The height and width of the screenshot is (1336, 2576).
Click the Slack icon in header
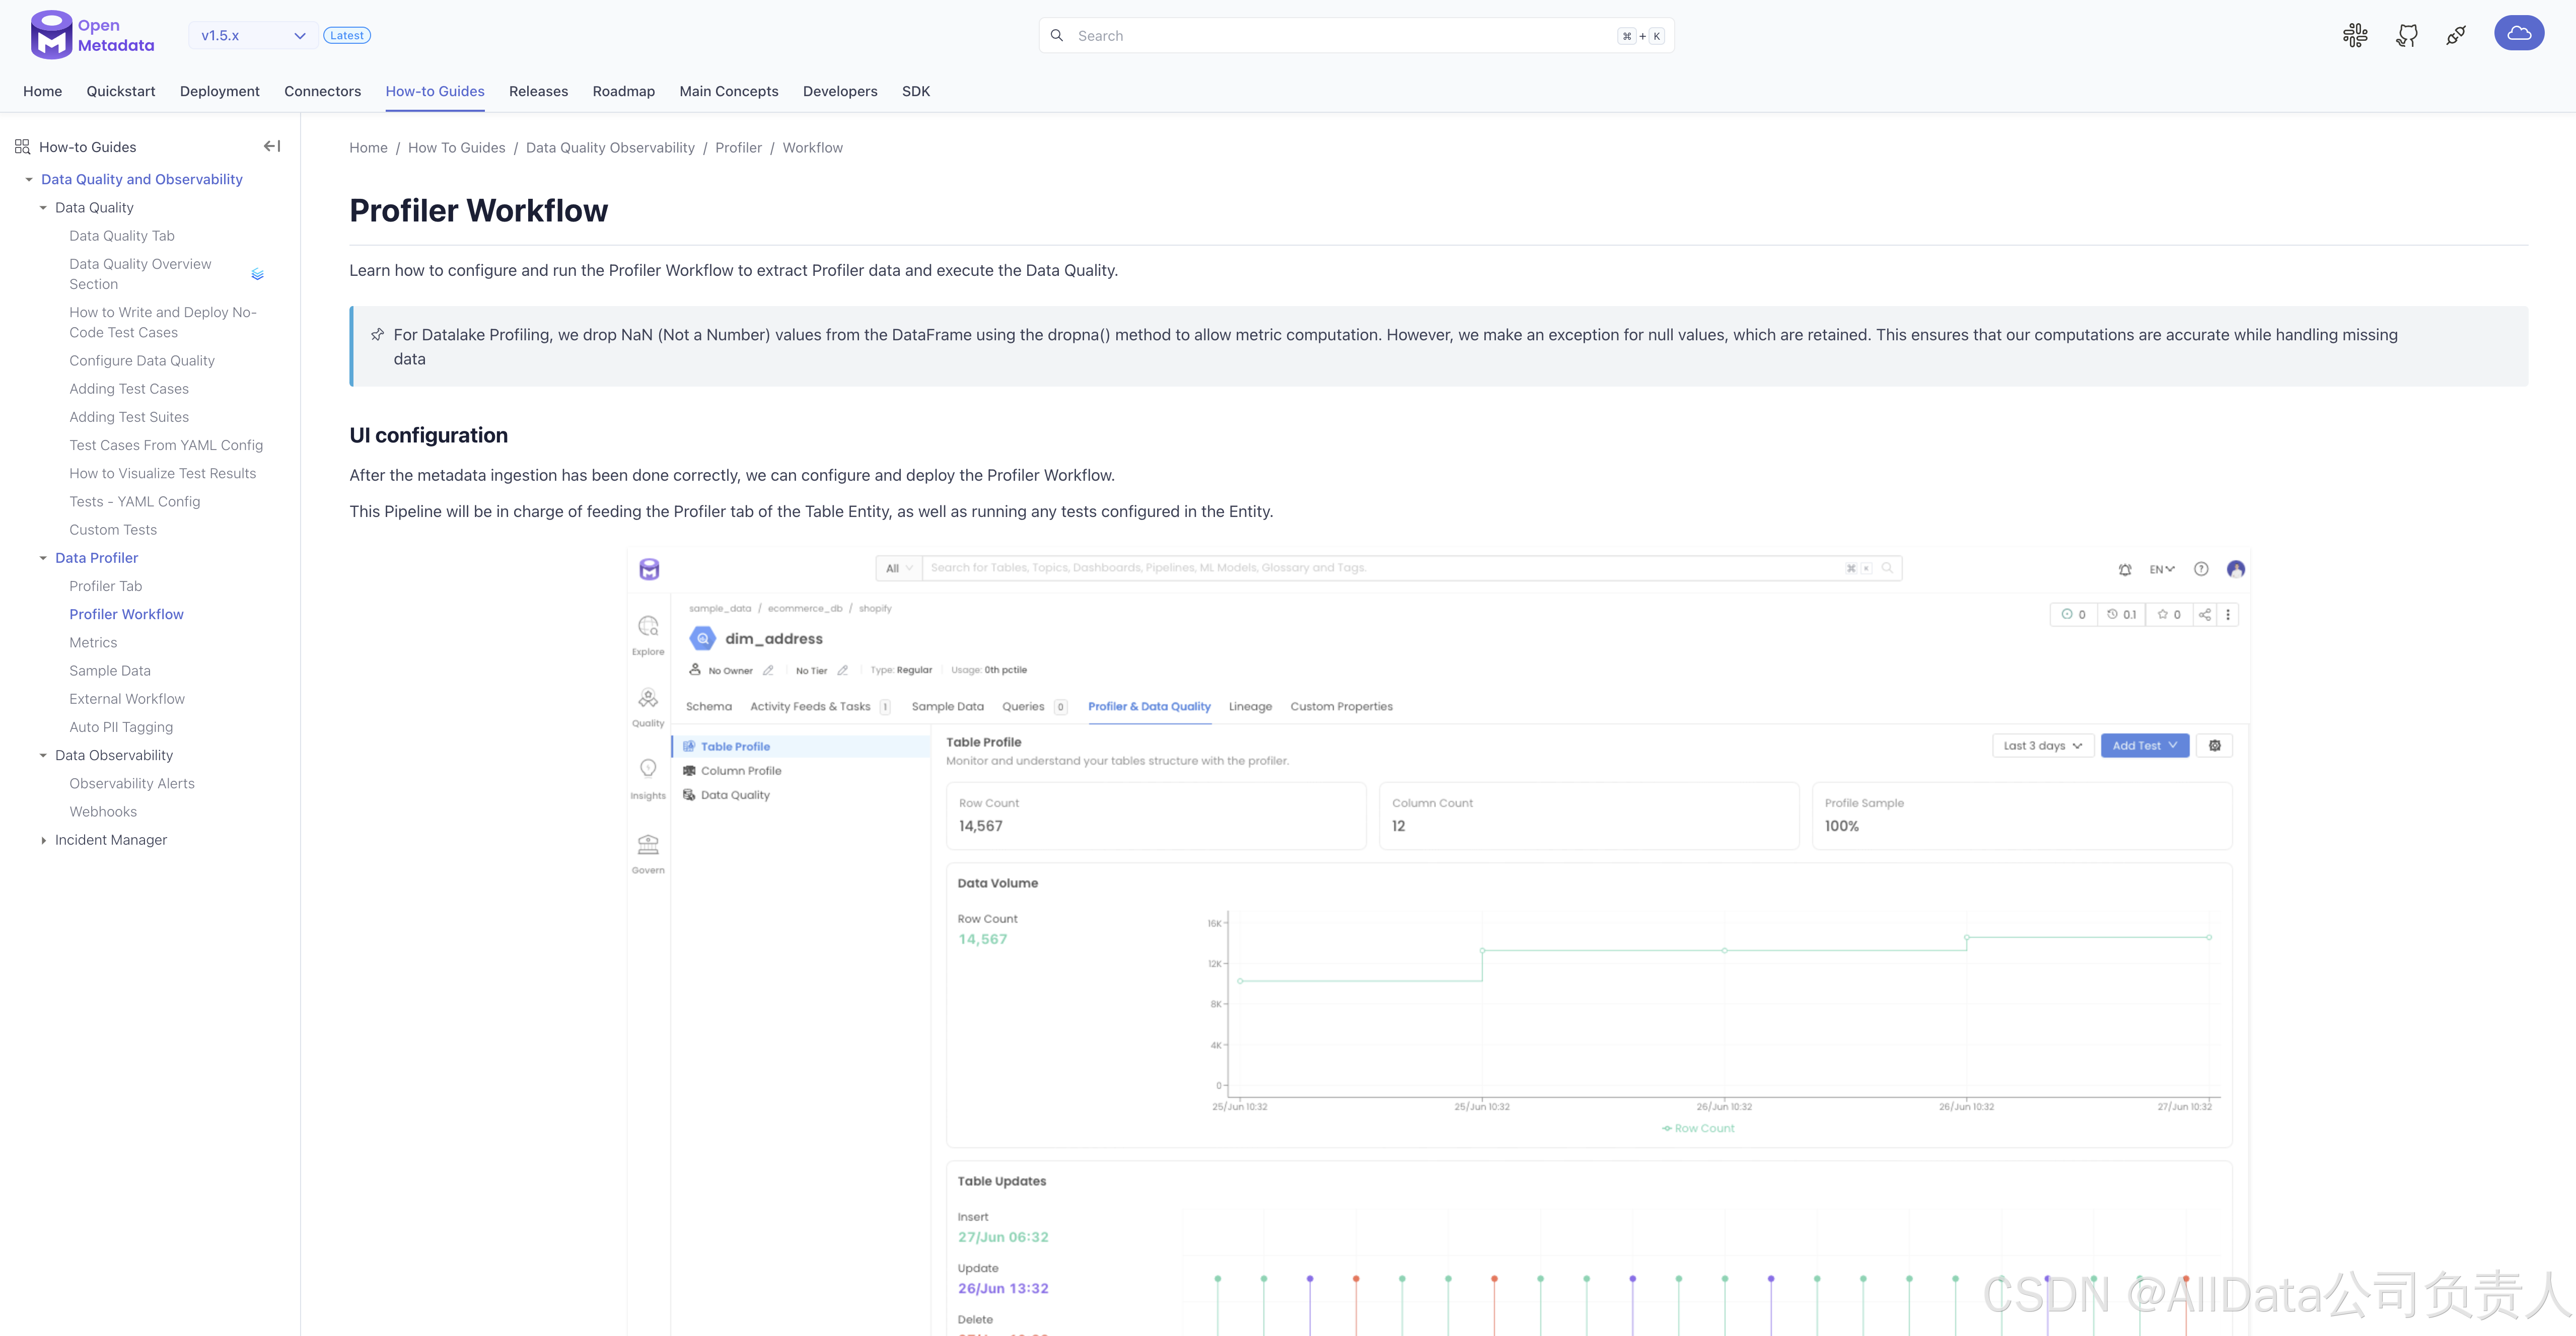click(2355, 36)
